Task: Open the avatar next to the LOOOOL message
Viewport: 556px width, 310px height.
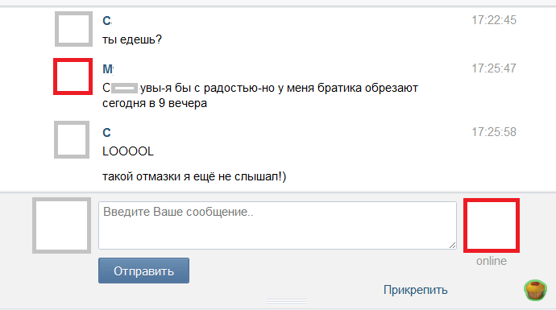Action: point(72,139)
